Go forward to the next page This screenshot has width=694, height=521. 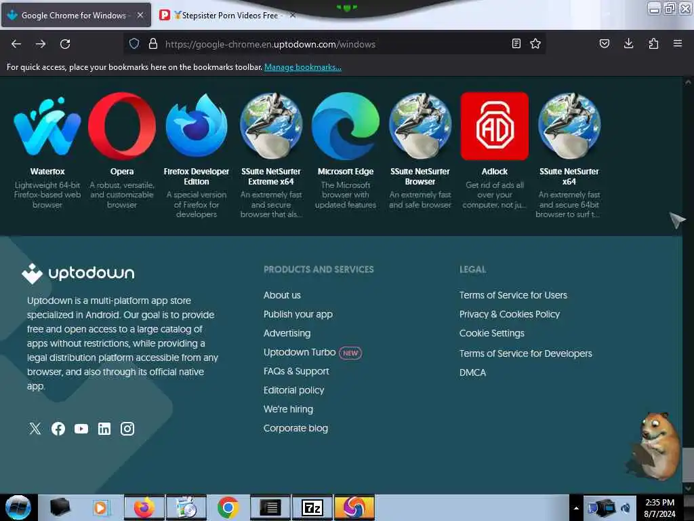(x=41, y=44)
